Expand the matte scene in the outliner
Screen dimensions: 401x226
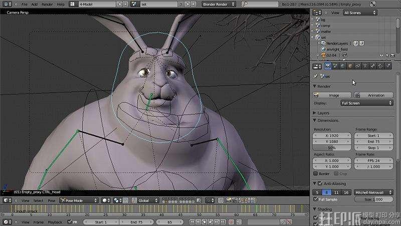(x=312, y=31)
